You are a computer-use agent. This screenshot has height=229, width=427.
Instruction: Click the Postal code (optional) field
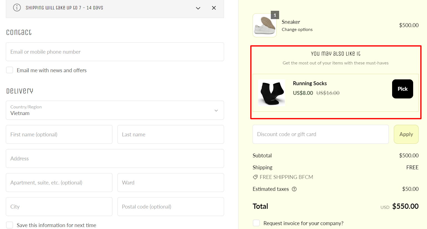[x=171, y=207]
